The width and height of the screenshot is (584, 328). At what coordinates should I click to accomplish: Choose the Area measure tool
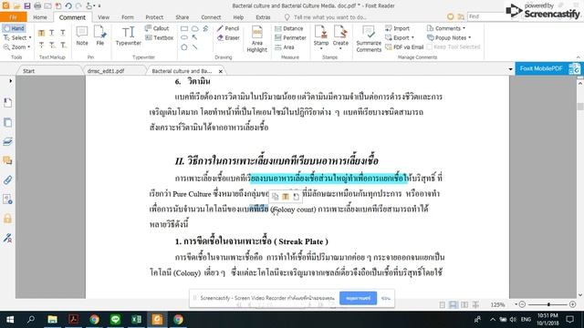point(285,47)
